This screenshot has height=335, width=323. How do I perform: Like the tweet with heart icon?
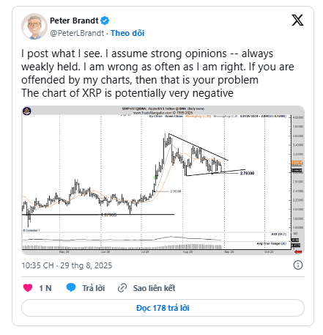[x=28, y=287]
